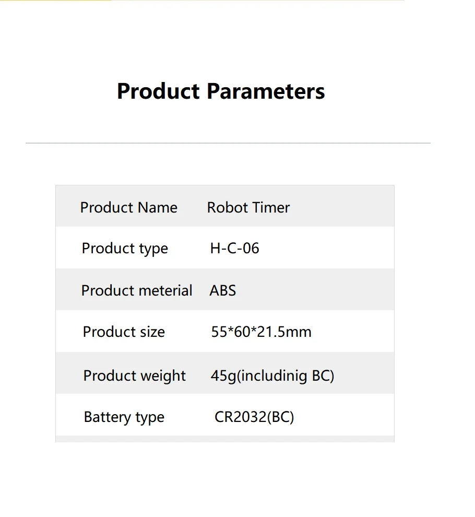
Task: Select the "Product Name" label cell
Action: click(128, 207)
